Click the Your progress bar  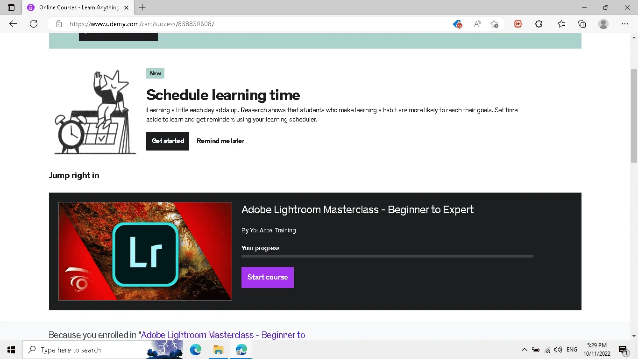pos(387,256)
